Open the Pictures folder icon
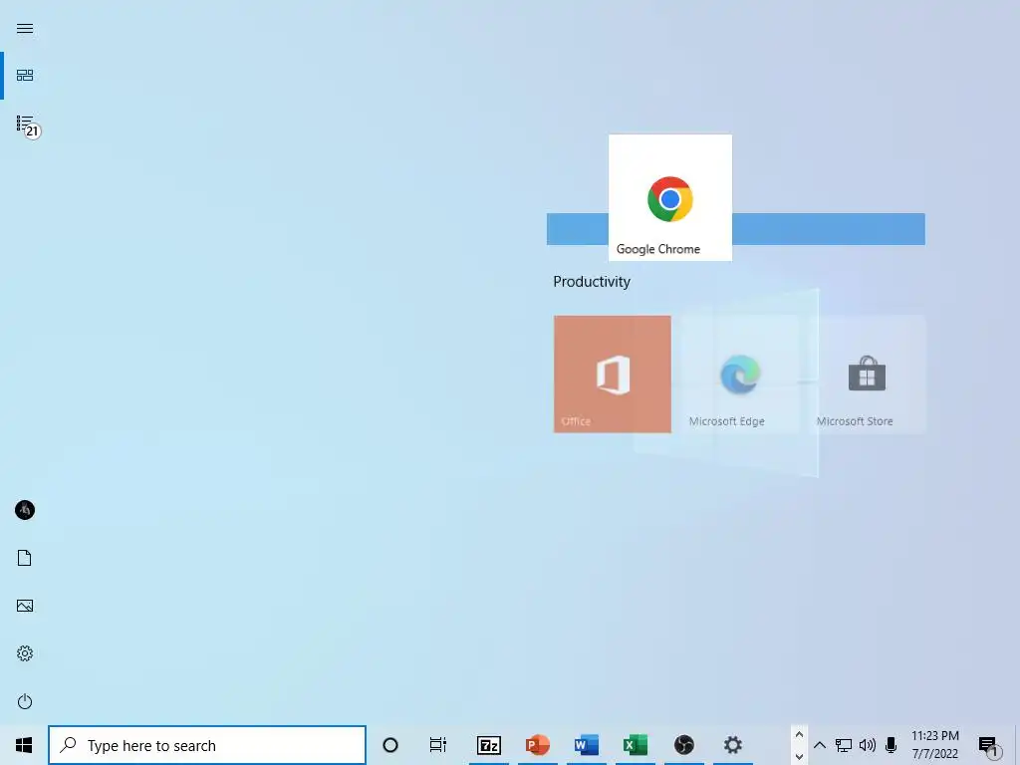Image resolution: width=1020 pixels, height=765 pixels. tap(25, 606)
